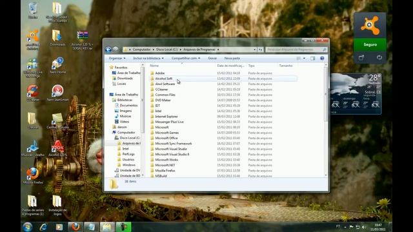This screenshot has width=413, height=232.
Task: Open Pastas de senhas e programas folder
Action: (33, 205)
